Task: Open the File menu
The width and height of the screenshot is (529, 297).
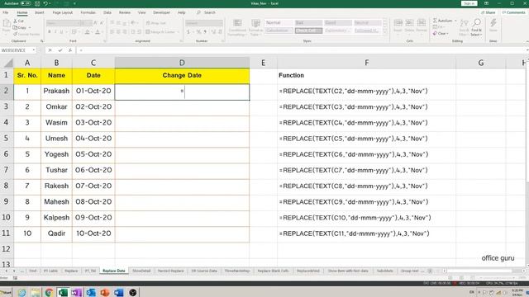Action: point(6,12)
